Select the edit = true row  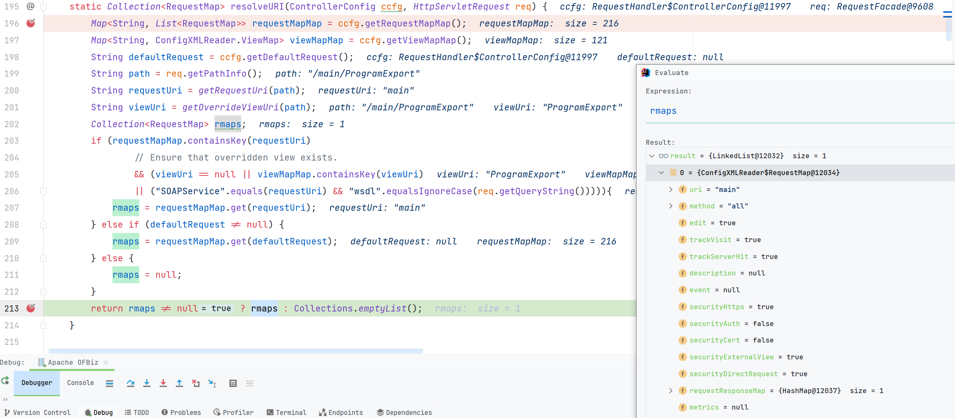click(800, 223)
